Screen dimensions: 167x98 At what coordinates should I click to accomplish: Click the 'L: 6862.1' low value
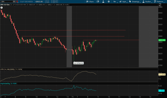[49, 5]
